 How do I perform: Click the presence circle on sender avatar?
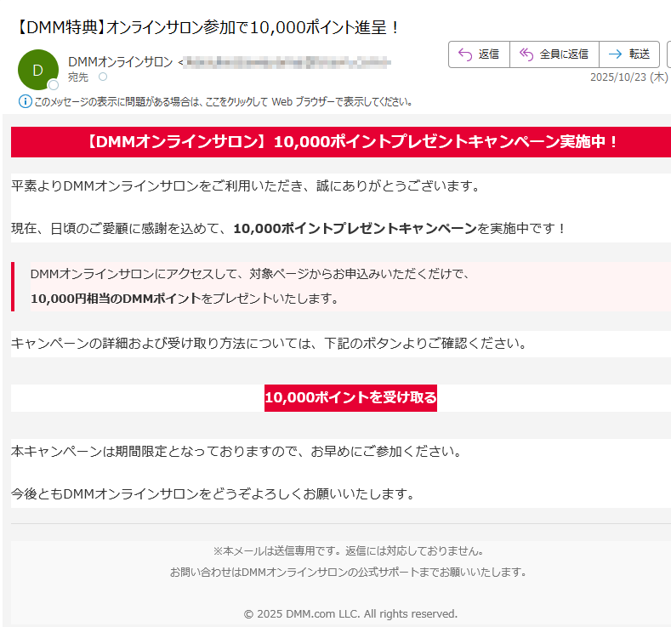(54, 85)
